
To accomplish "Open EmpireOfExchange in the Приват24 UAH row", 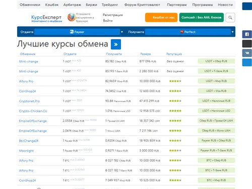I will pos(33,121).
